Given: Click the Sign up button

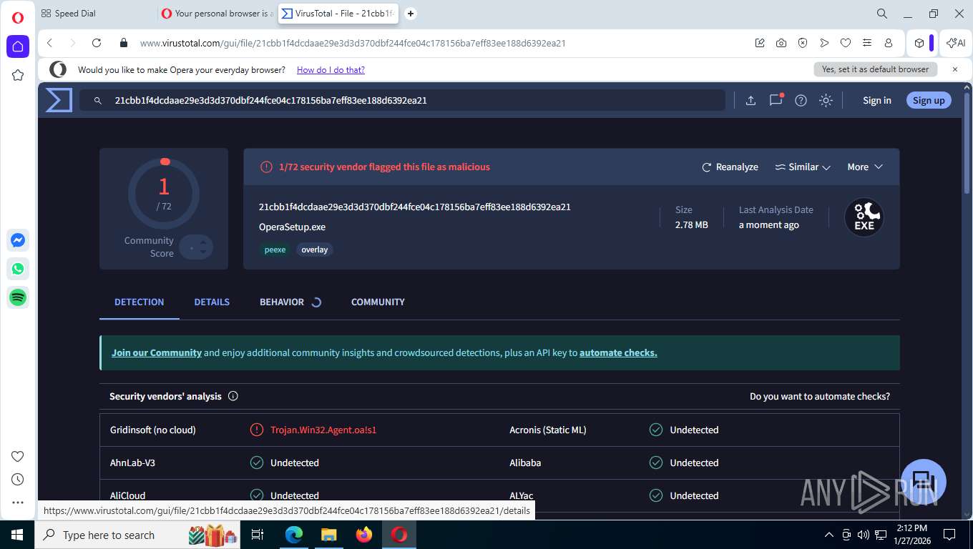Looking at the screenshot, I should [x=929, y=100].
